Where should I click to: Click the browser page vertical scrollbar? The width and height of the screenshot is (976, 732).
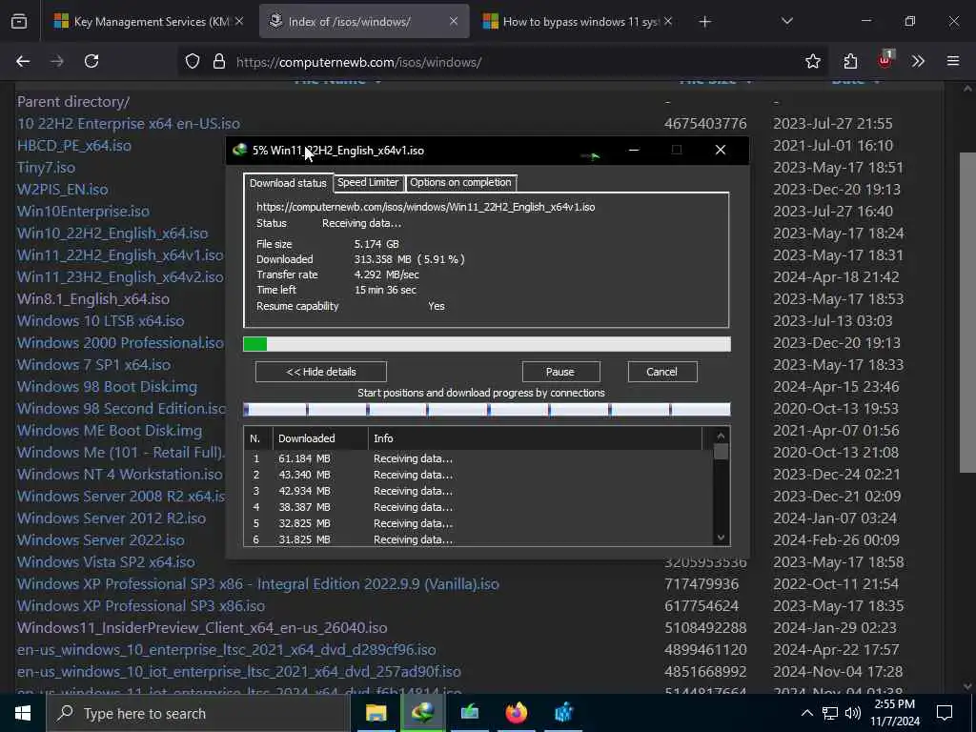click(967, 312)
